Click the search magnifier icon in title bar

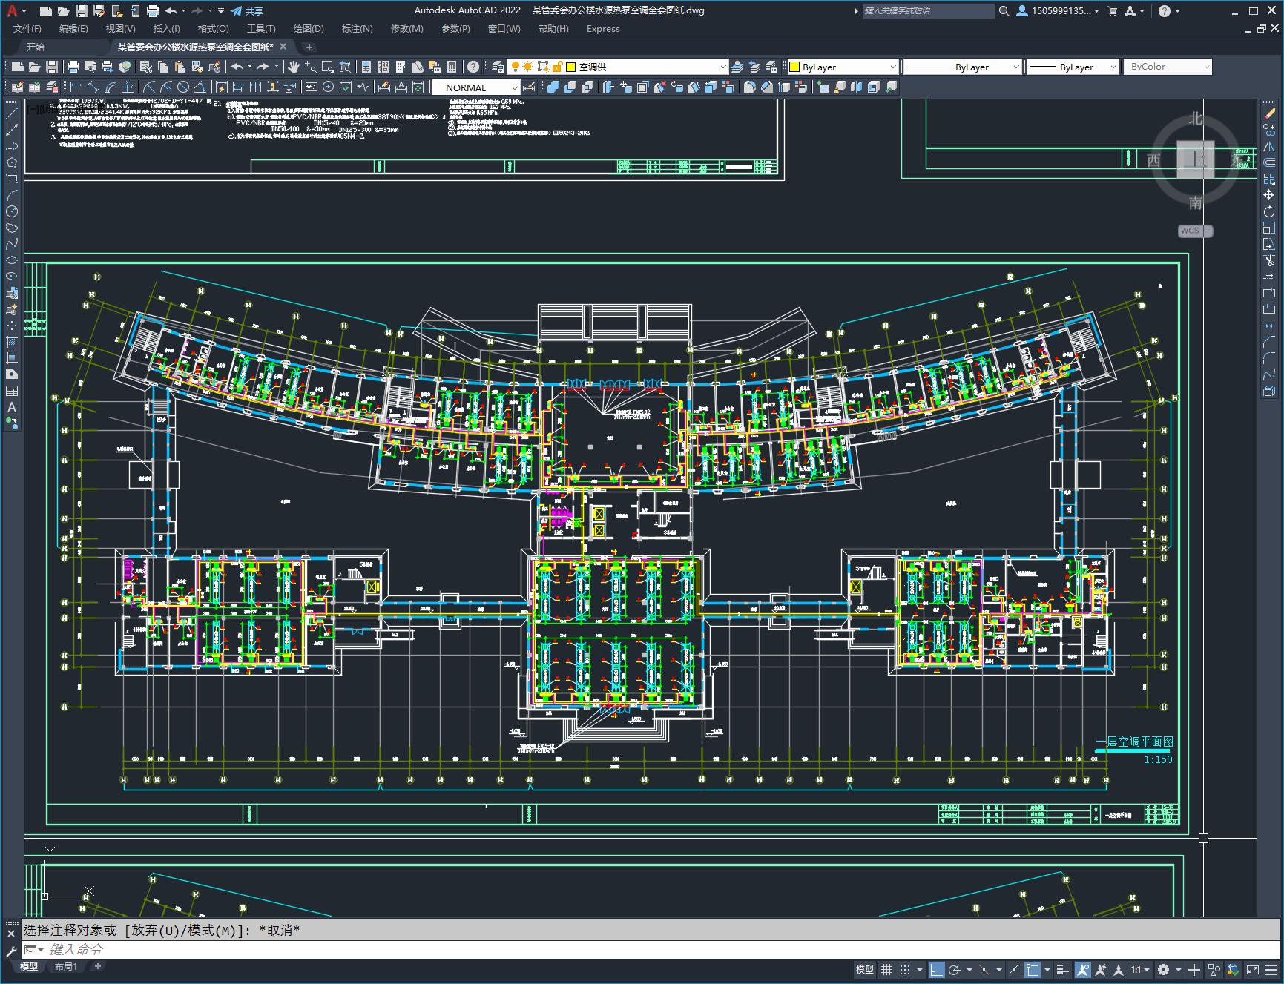tap(1004, 10)
